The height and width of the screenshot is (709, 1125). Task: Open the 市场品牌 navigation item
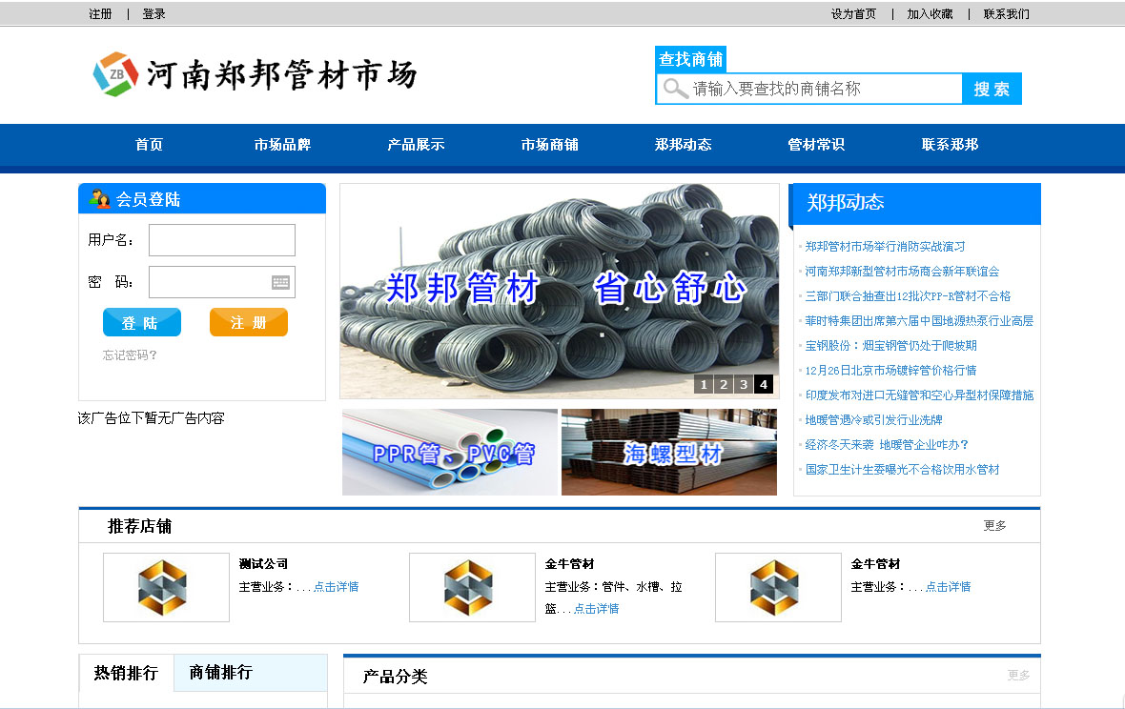point(283,145)
